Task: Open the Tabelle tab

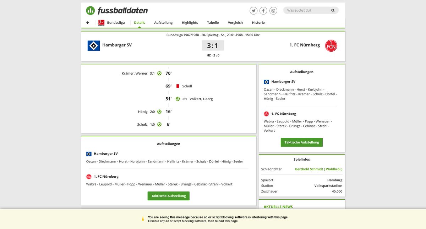Action: tap(213, 23)
